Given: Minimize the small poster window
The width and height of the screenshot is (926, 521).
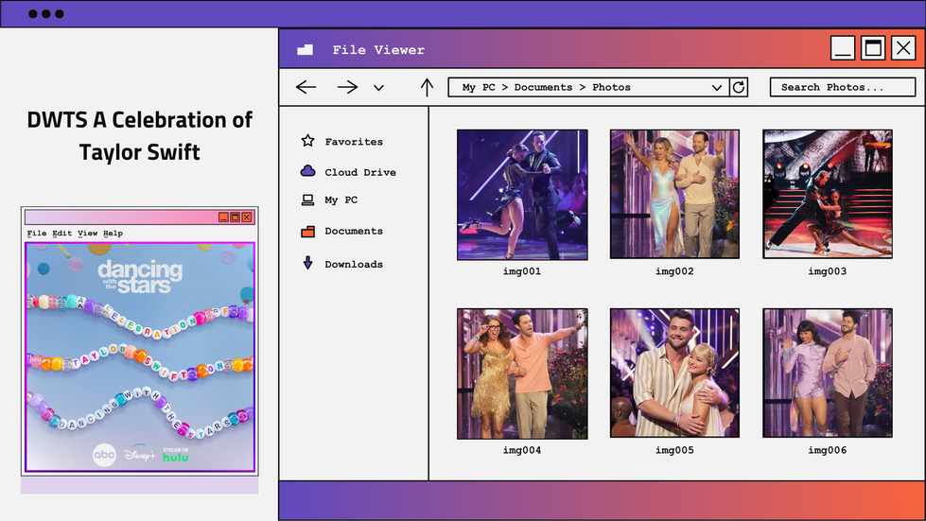Looking at the screenshot, I should 223,217.
